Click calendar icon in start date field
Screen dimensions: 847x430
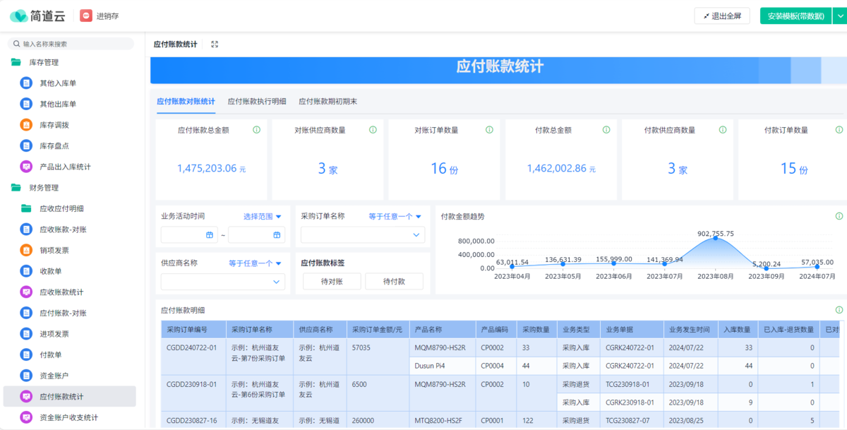click(x=210, y=234)
